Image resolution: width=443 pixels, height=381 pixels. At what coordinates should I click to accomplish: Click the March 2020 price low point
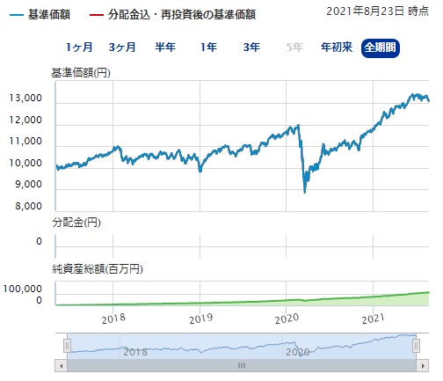[305, 192]
